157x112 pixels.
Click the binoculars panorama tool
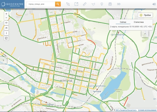tap(6, 28)
